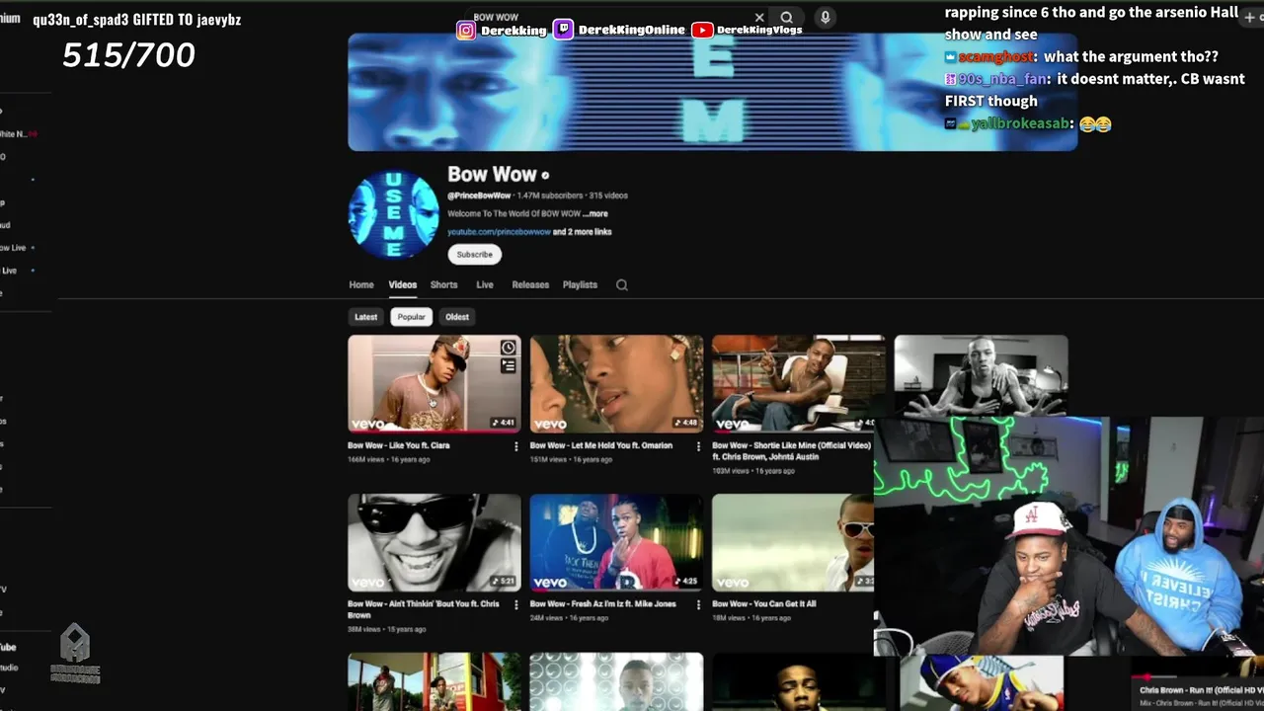Clear the BOW WOW search text with X

(759, 17)
